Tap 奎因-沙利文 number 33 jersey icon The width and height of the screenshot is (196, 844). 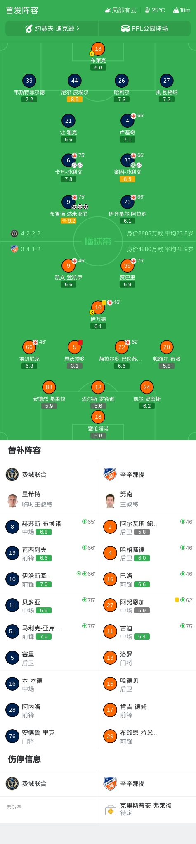[x=128, y=160]
